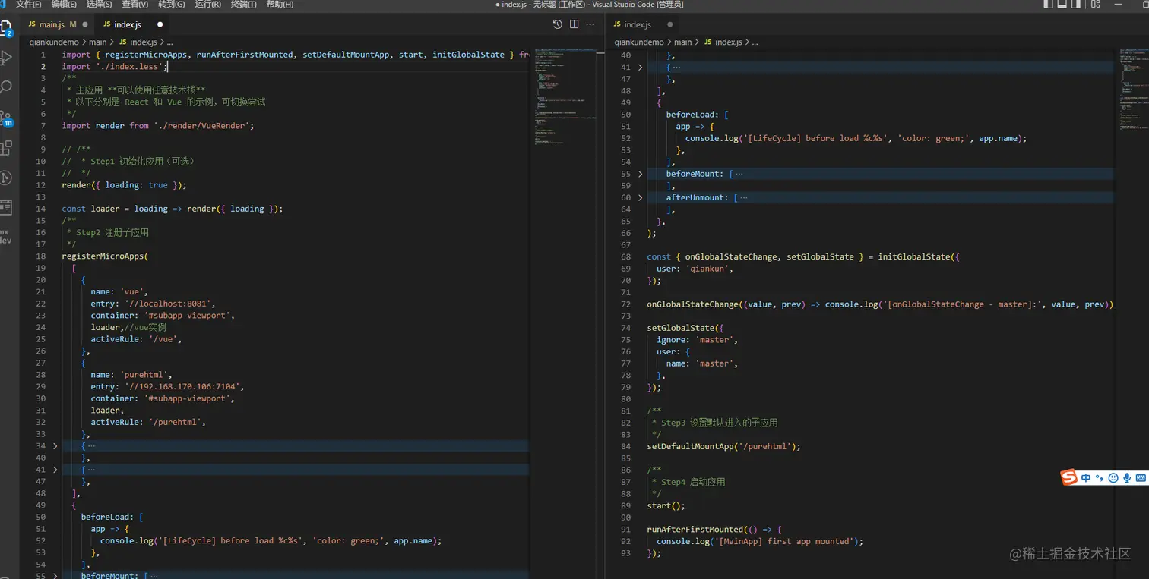The width and height of the screenshot is (1149, 579).
Task: Select index.js tab in right editor group
Action: (x=642, y=24)
